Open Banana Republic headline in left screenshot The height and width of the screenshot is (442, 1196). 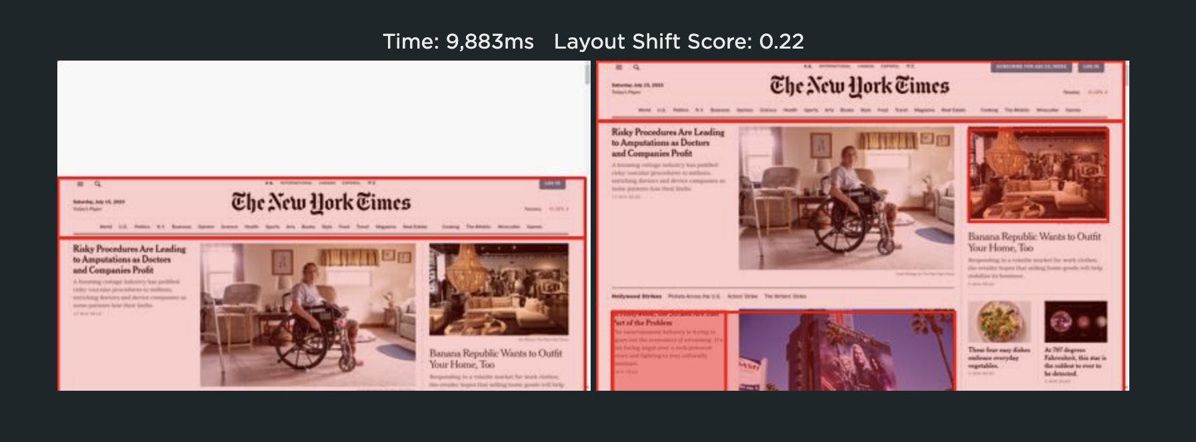pyautogui.click(x=495, y=359)
